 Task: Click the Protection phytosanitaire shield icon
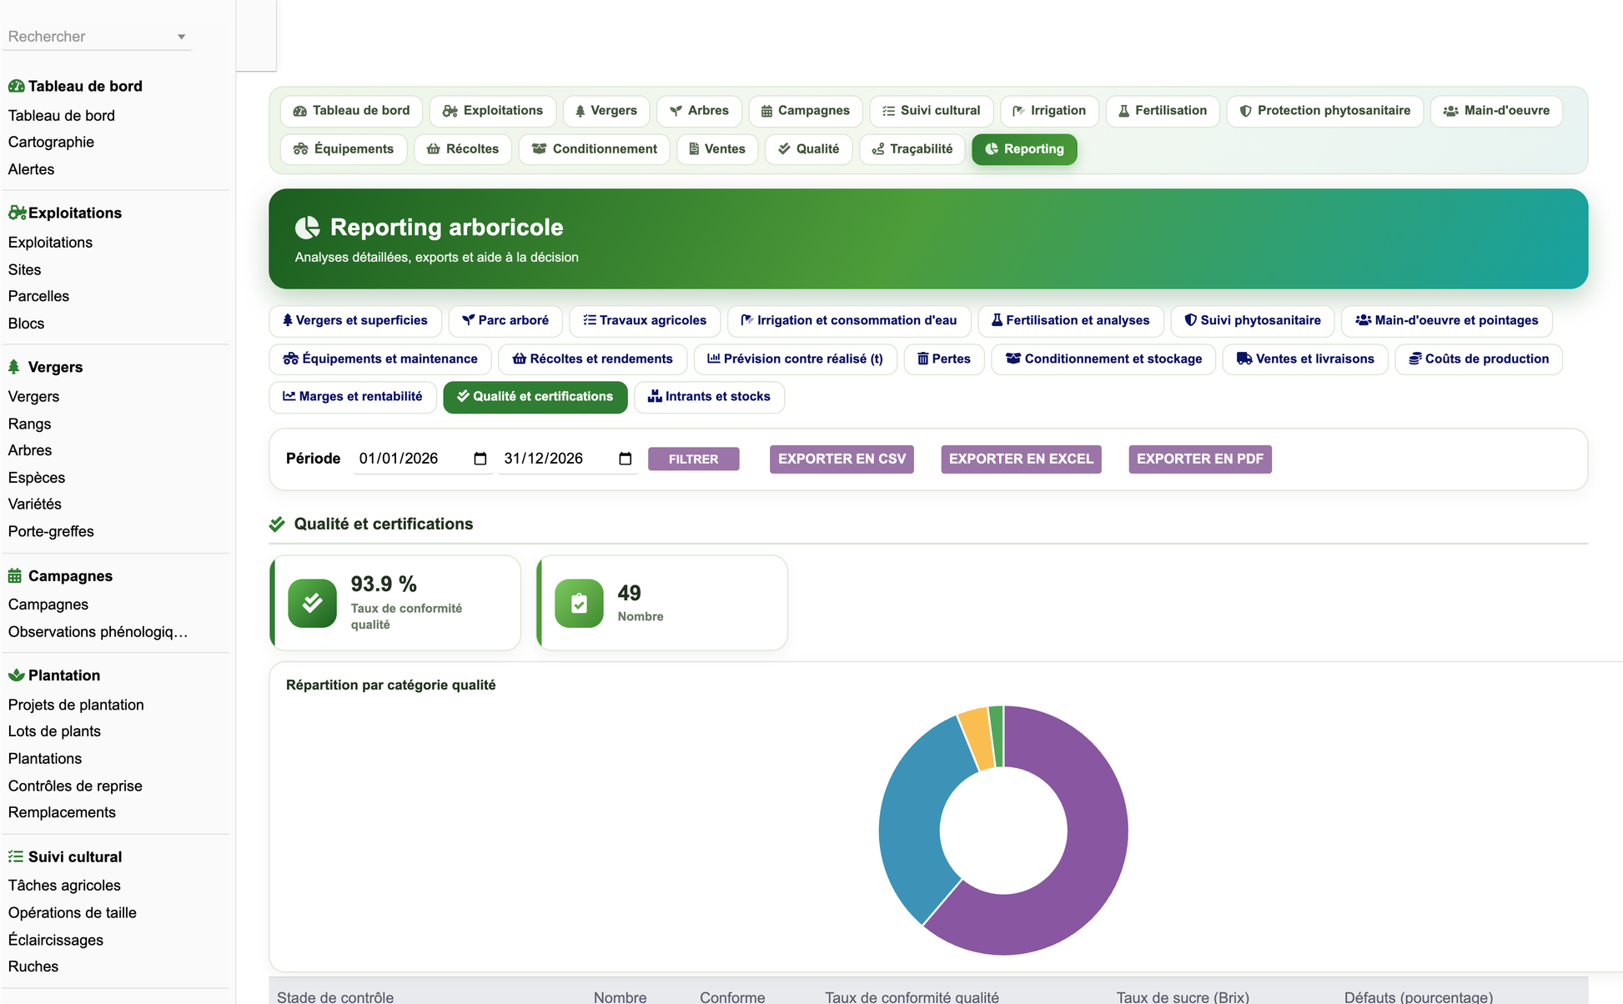[x=1245, y=111]
